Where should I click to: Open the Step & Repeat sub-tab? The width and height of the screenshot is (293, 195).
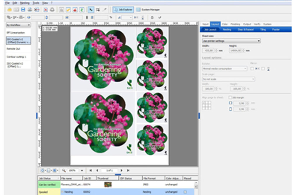[x=246, y=29]
